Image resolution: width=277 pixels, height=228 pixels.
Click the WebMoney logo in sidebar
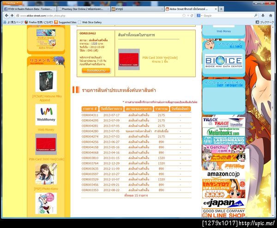pos(46,115)
